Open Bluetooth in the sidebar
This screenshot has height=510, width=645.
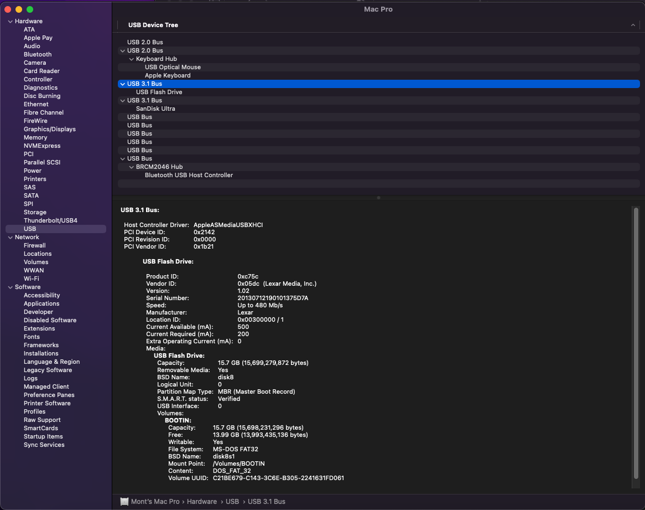(38, 54)
